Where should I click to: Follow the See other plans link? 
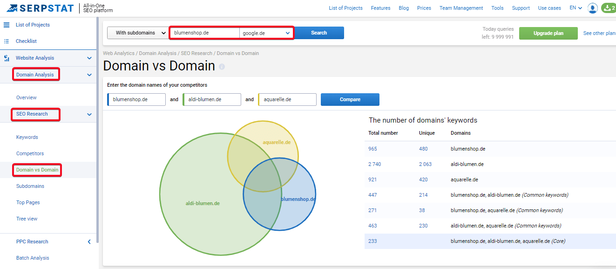pyautogui.click(x=600, y=33)
